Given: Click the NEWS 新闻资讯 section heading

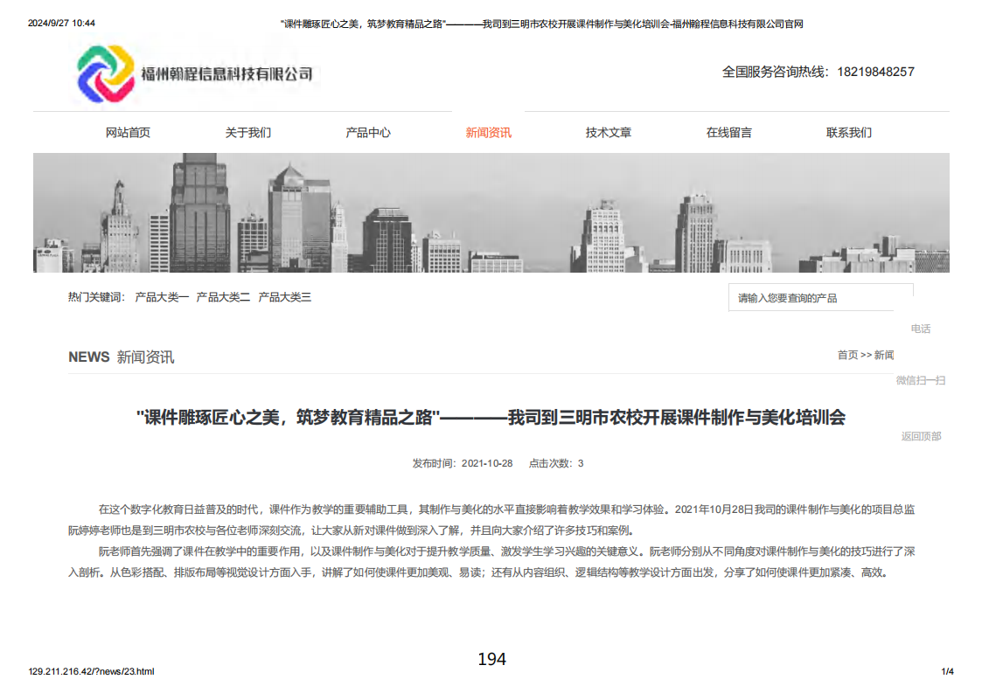Looking at the screenshot, I should tap(122, 357).
